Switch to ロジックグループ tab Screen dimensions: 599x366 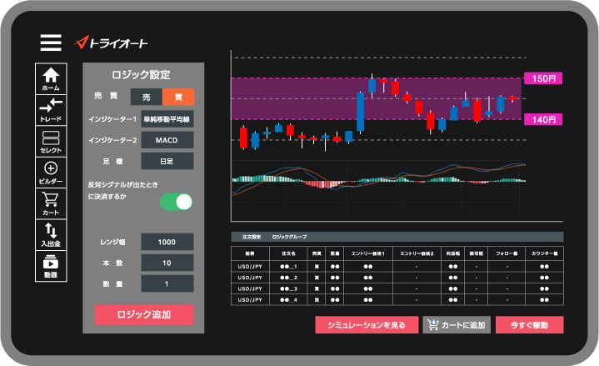click(288, 237)
